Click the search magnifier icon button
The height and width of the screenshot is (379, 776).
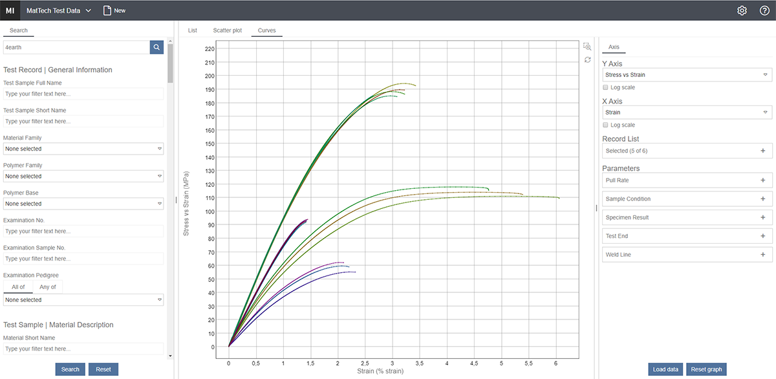[156, 47]
